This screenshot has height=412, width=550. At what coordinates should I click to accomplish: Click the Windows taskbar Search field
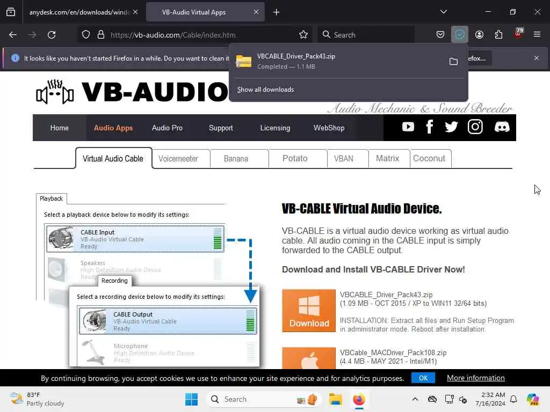264,399
